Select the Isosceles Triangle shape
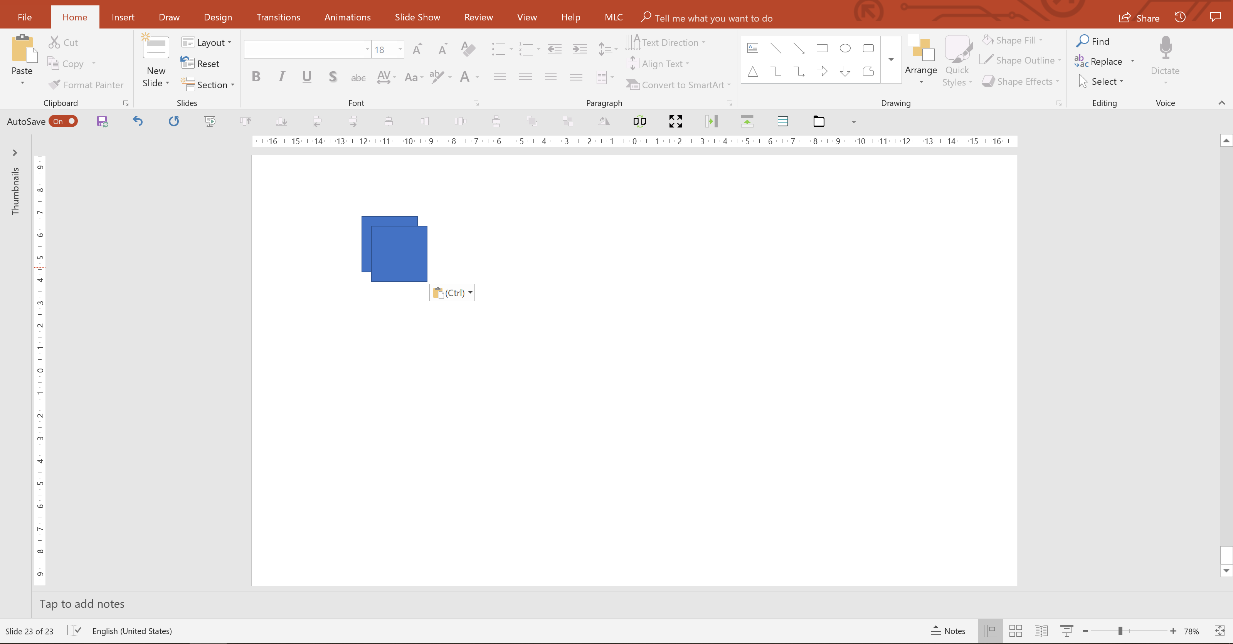The width and height of the screenshot is (1233, 644). pos(752,72)
